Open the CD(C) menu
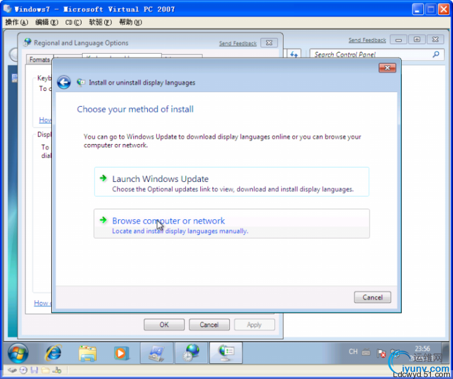This screenshot has height=379, width=453. point(73,22)
